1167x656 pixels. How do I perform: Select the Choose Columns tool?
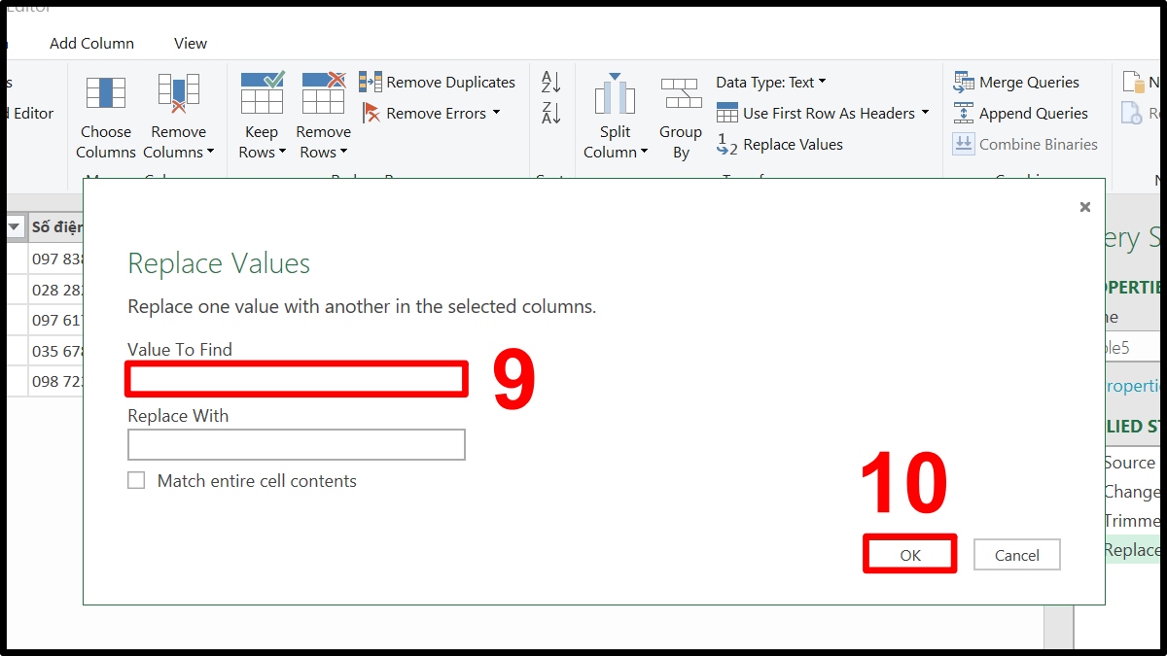105,117
